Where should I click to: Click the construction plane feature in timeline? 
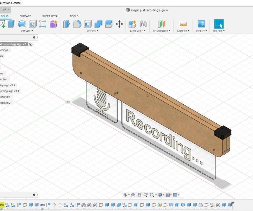(160, 205)
